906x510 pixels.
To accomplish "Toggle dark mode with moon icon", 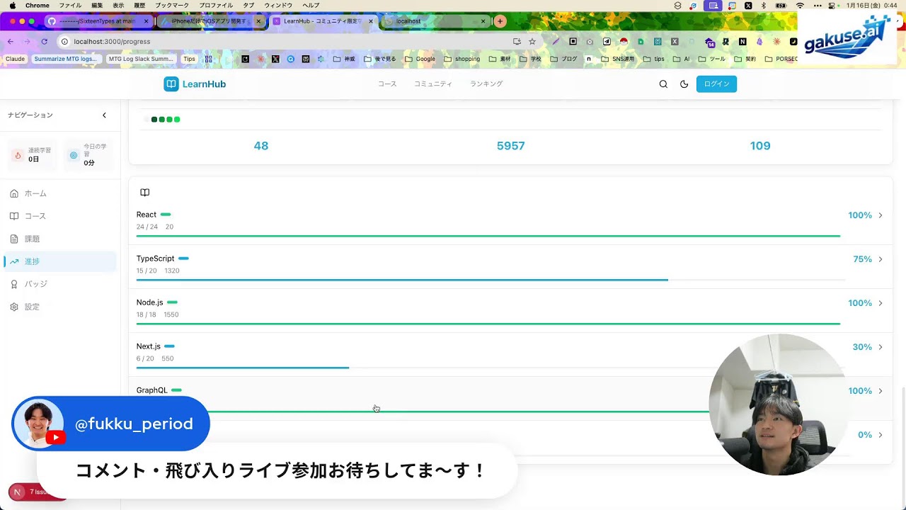I will point(684,84).
